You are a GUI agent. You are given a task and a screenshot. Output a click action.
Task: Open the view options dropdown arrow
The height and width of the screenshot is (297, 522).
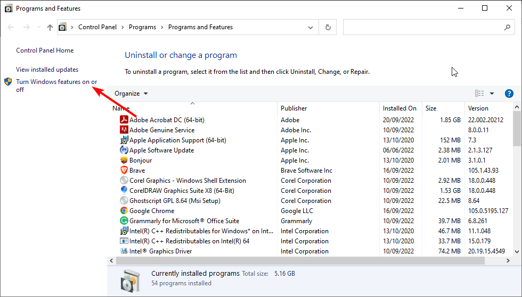point(492,94)
